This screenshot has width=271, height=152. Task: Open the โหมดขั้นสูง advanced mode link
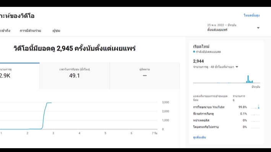point(252,15)
